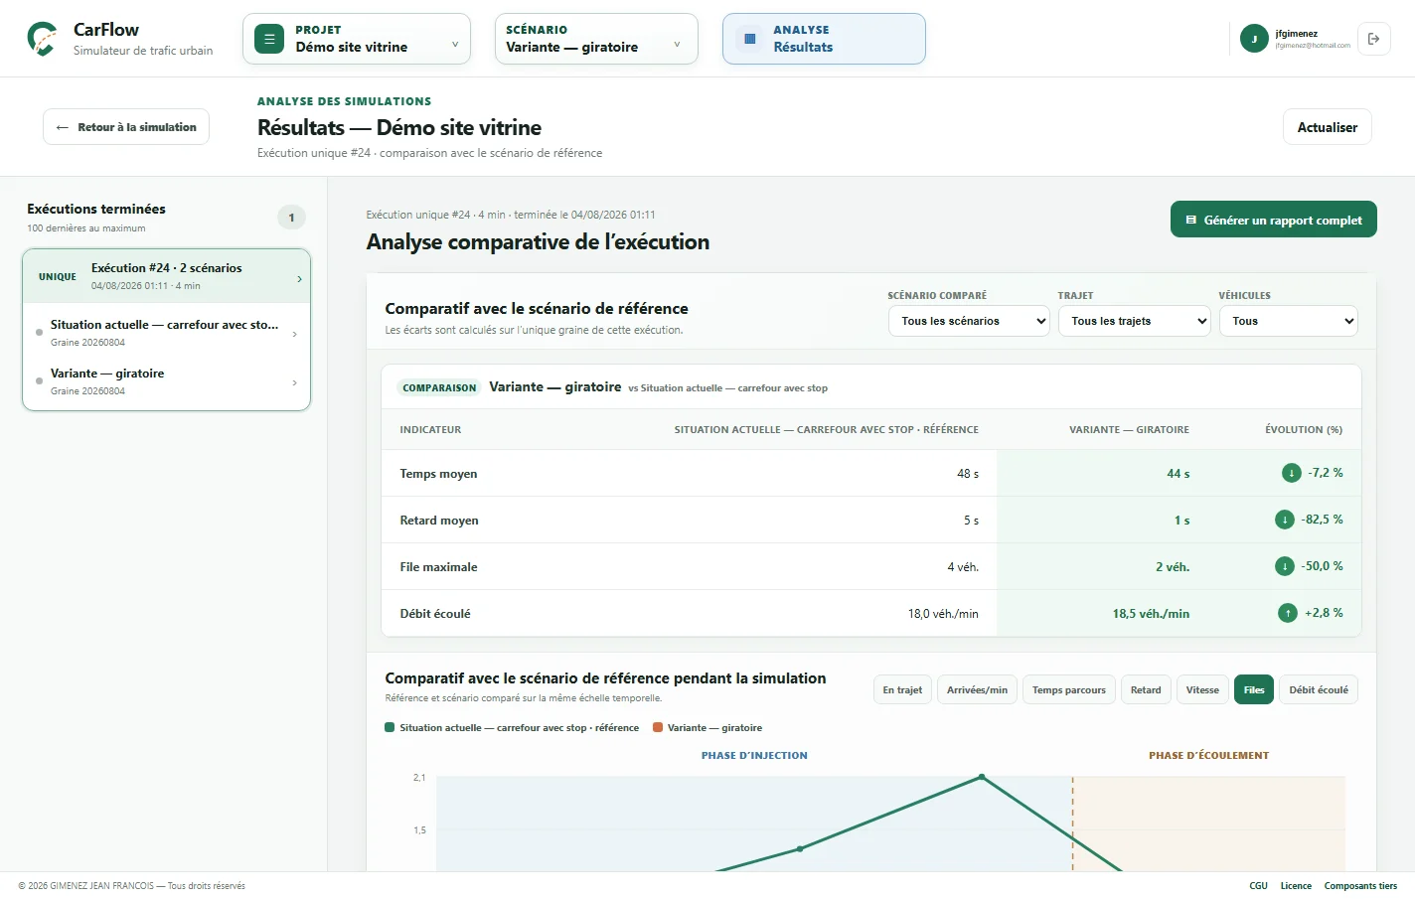Select the Vitesse chart tab

pos(1202,689)
